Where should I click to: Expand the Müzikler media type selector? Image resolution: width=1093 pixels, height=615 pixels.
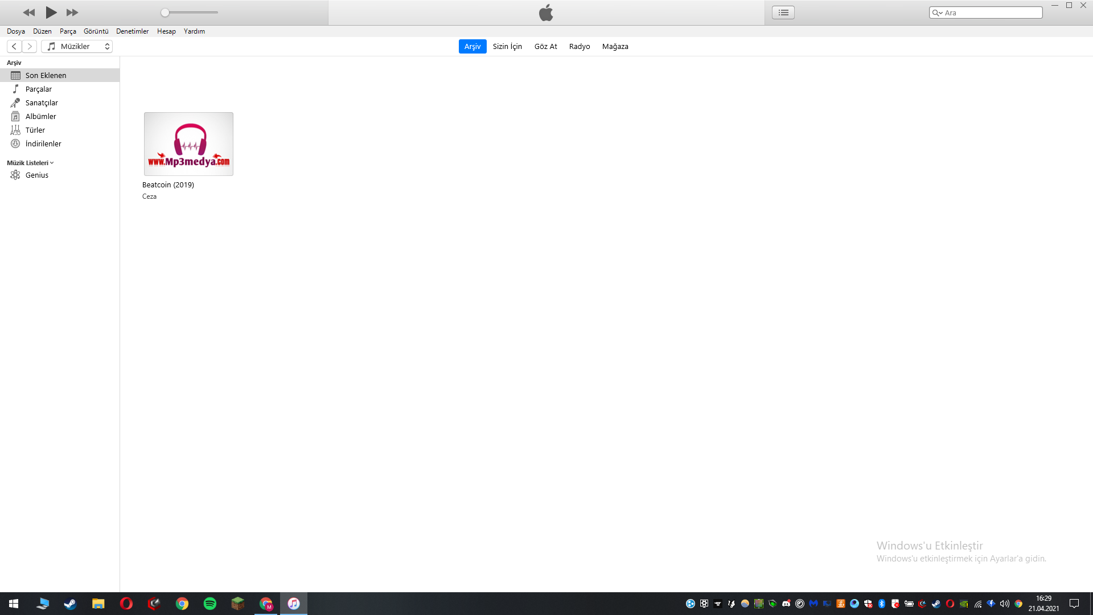tap(77, 46)
